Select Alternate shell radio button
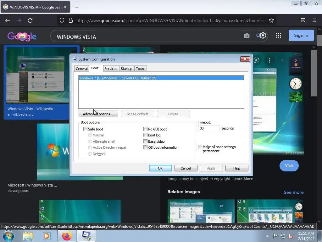This screenshot has height=242, width=322. [x=90, y=141]
